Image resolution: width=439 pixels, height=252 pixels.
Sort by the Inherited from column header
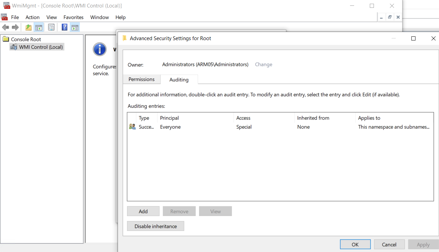[325, 118]
